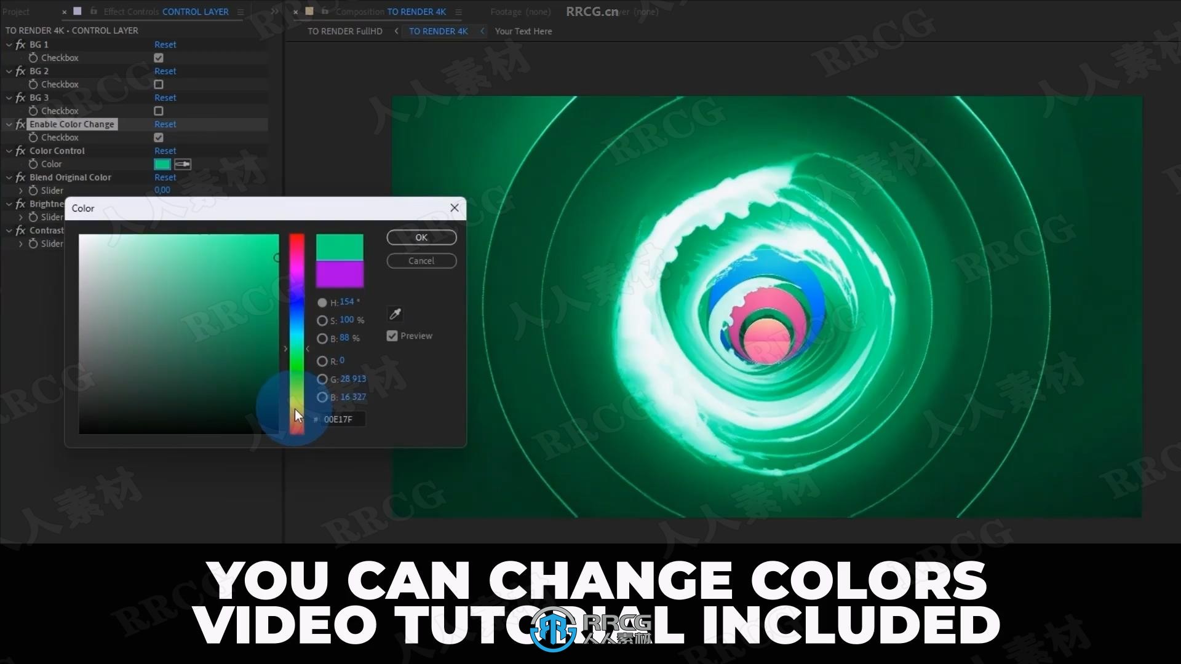Click OK to confirm color selection
The image size is (1181, 664).
click(x=421, y=237)
